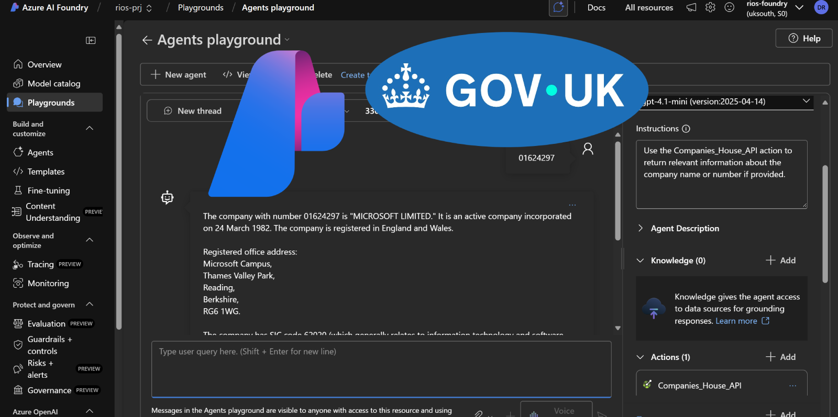Screen dimensions: 838x417
Task: Click the Instructions info icon
Action: click(686, 129)
